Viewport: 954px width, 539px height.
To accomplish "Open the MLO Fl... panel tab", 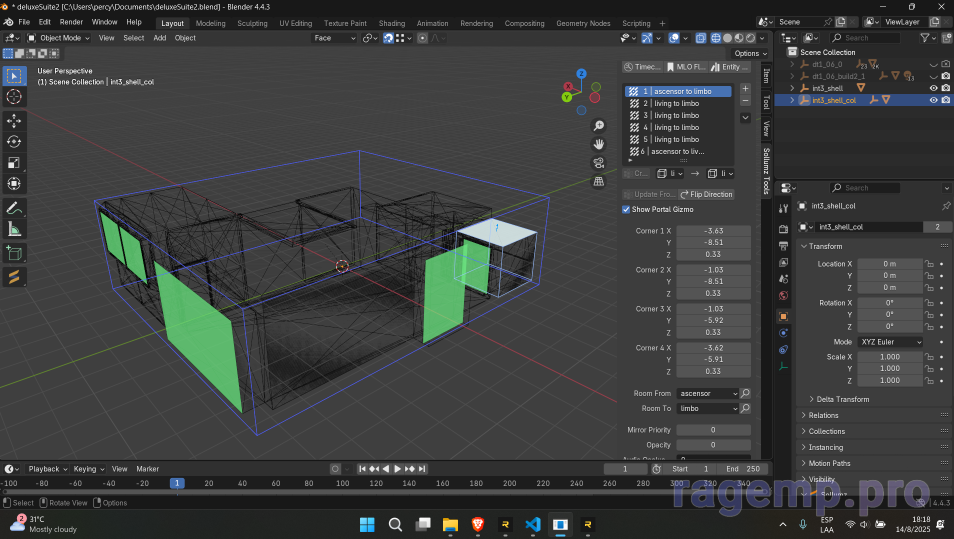I will click(686, 67).
